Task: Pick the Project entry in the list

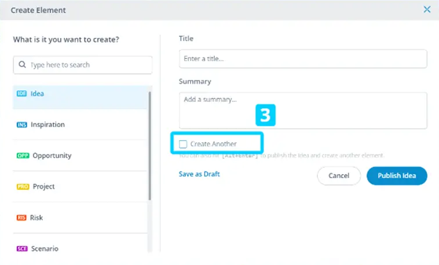Action: click(x=44, y=187)
